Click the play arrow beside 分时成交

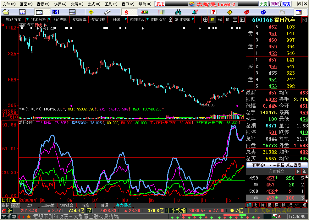pyautogui.click(x=298, y=171)
